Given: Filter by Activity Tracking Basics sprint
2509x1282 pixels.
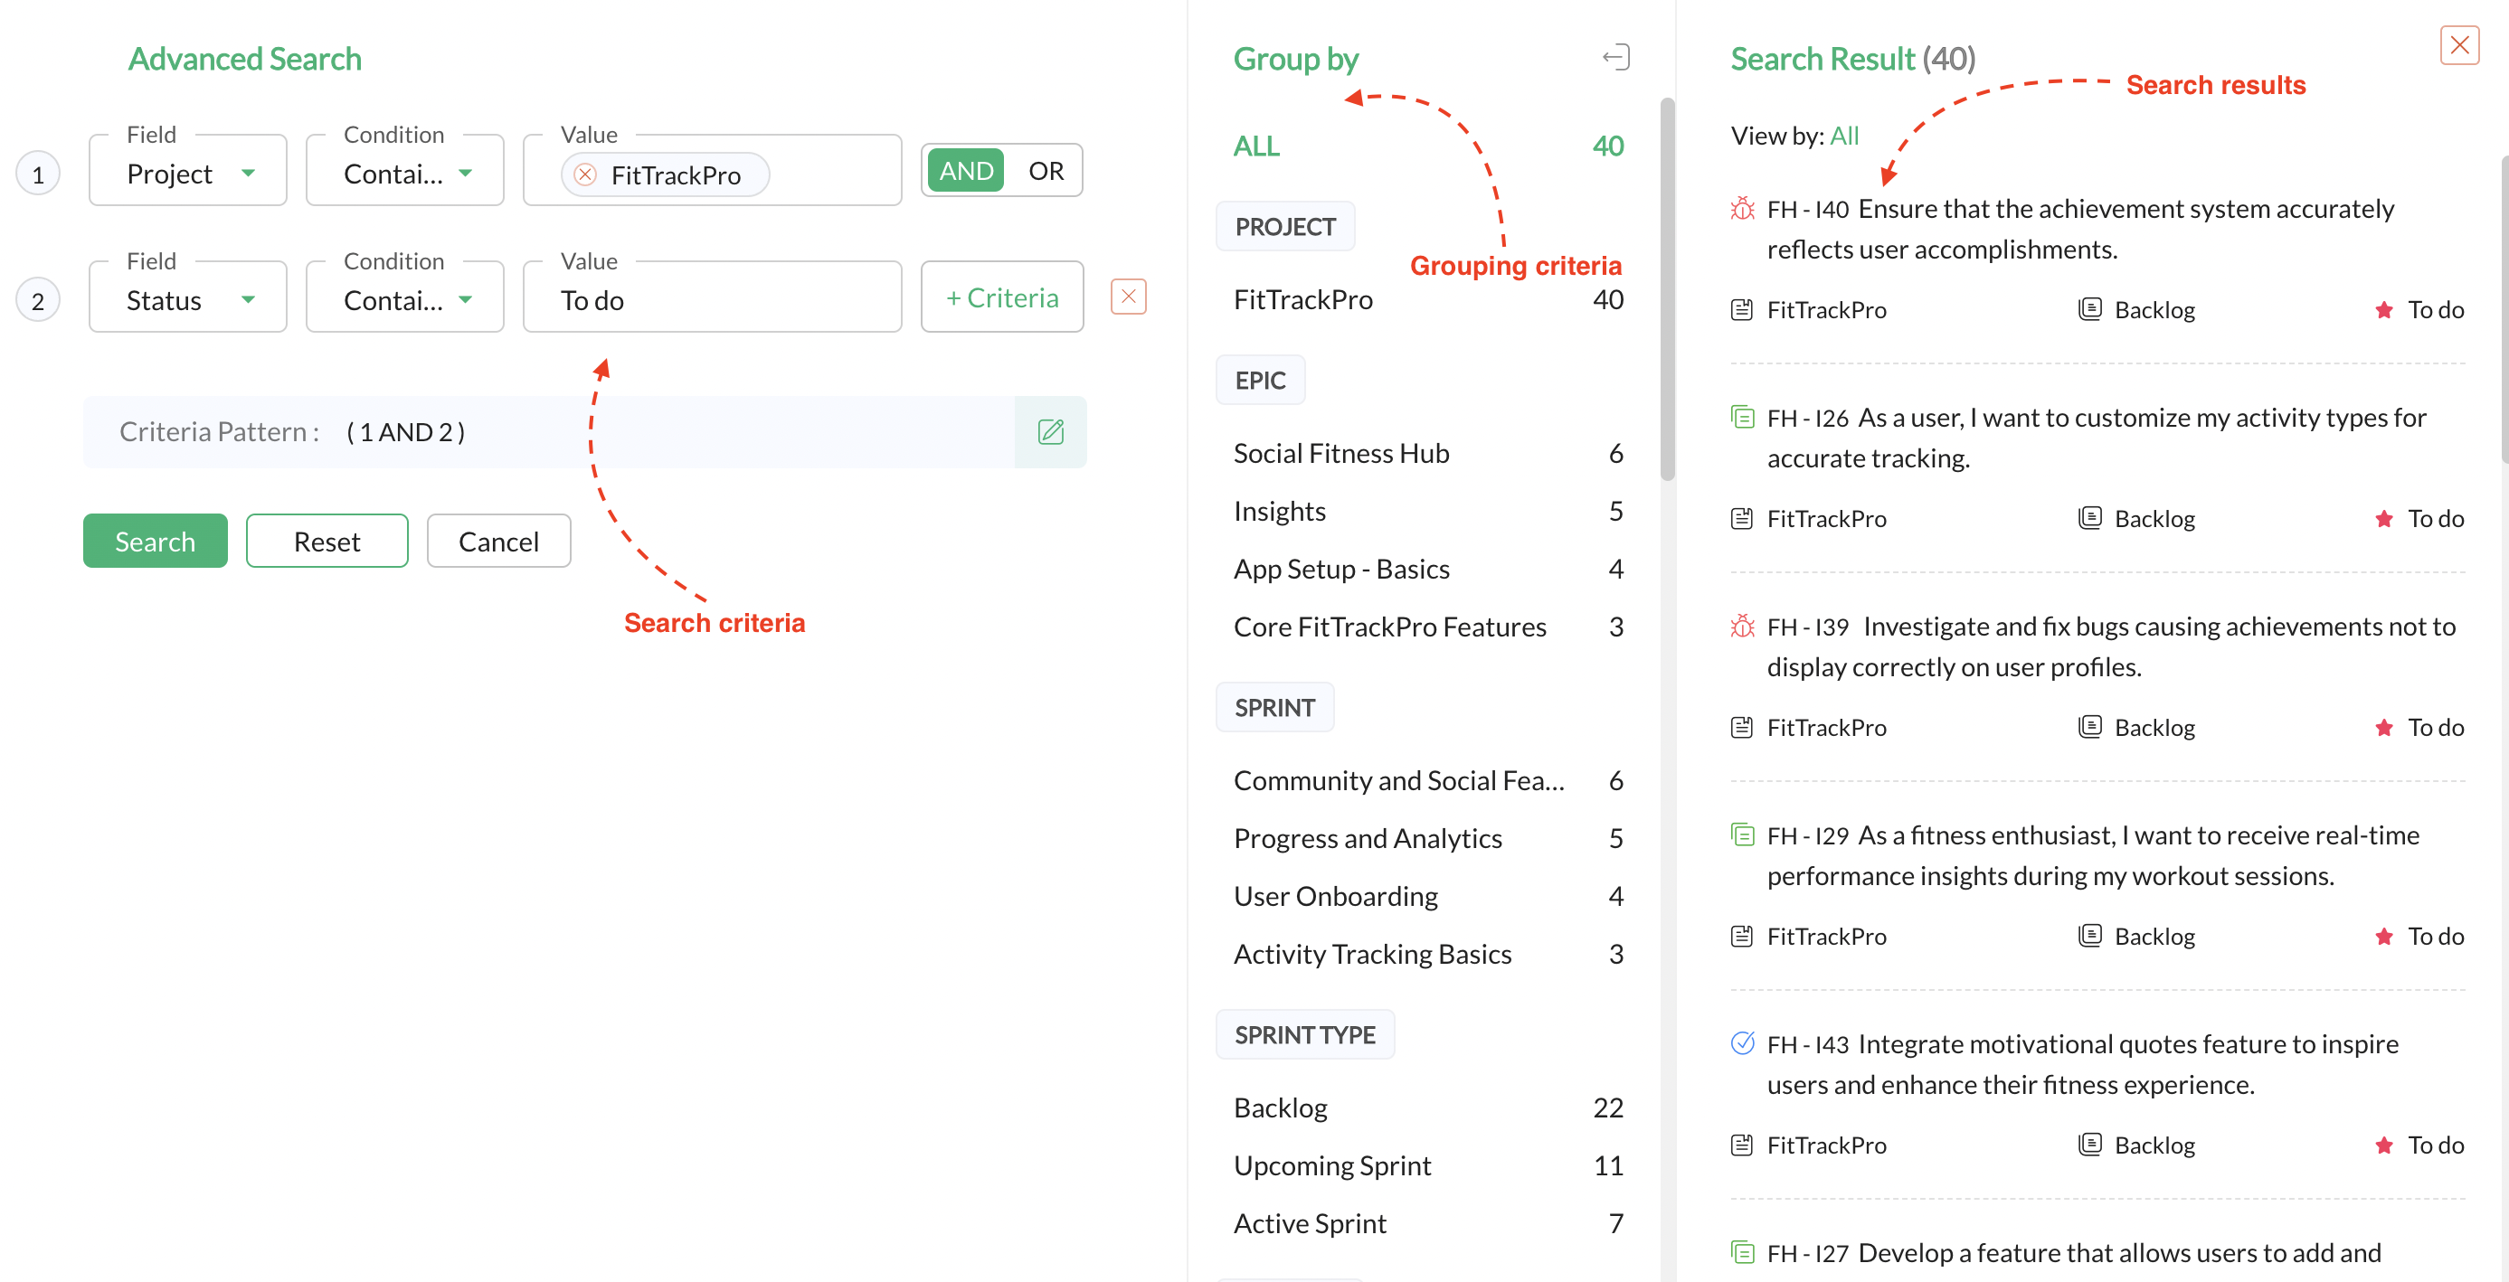Looking at the screenshot, I should [x=1428, y=954].
